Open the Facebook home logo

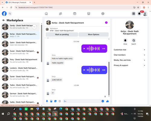4,14
